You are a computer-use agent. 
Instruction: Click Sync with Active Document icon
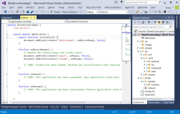(x=155, y=22)
